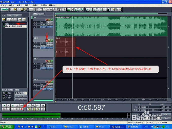Viewport: 172px width, 129px height.
Task: Toggle video file type checkbox
Action: (x=4, y=98)
